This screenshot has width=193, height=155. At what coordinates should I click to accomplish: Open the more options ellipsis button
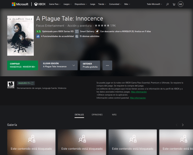(107, 65)
